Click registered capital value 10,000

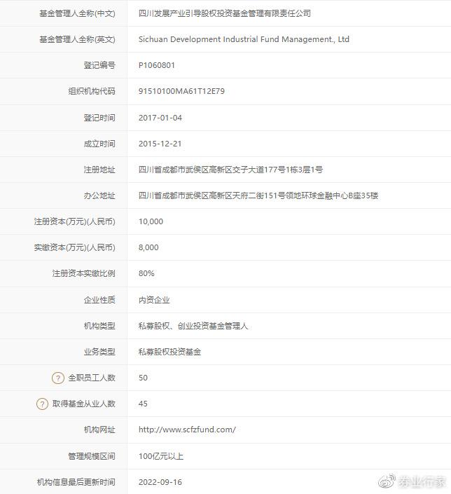tap(151, 222)
